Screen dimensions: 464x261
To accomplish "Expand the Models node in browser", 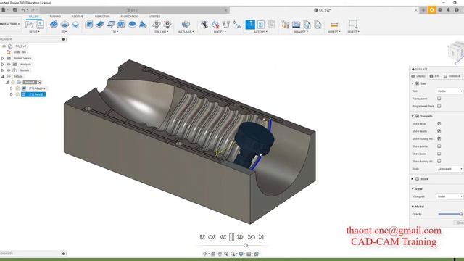I will click(2, 70).
